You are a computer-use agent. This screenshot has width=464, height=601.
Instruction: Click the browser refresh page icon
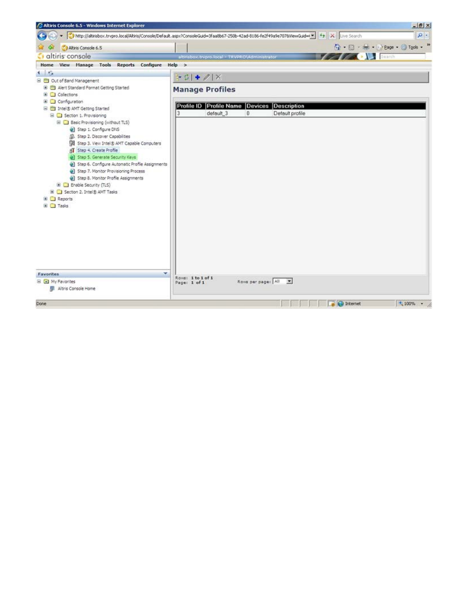[322, 36]
